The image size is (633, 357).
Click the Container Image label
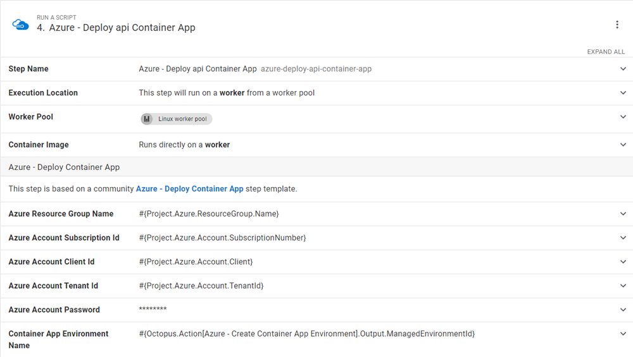click(39, 145)
